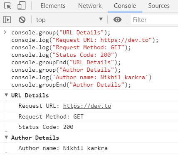Viewport: 178px width, 155px height.
Task: Click the dropdown arrow beside top
Action: (101, 19)
